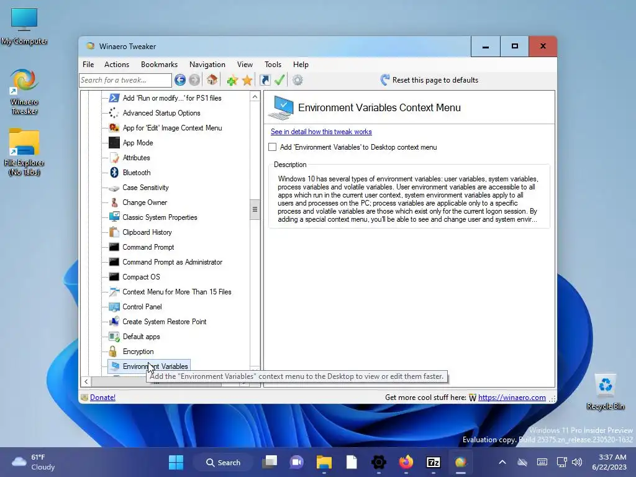Open Firefox from the taskbar
This screenshot has width=636, height=477.
tap(406, 462)
